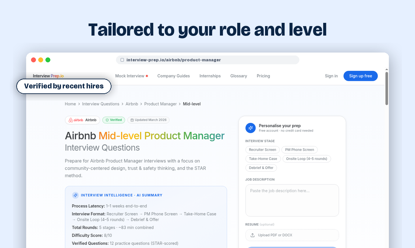
Task: Select the sparkle icon on Personalise your prep card
Action: coord(251,128)
